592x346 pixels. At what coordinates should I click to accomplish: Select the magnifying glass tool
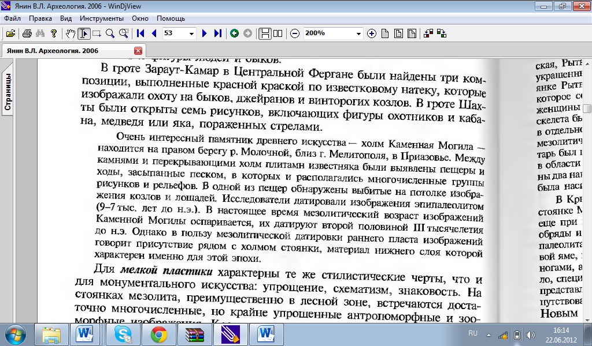110,33
